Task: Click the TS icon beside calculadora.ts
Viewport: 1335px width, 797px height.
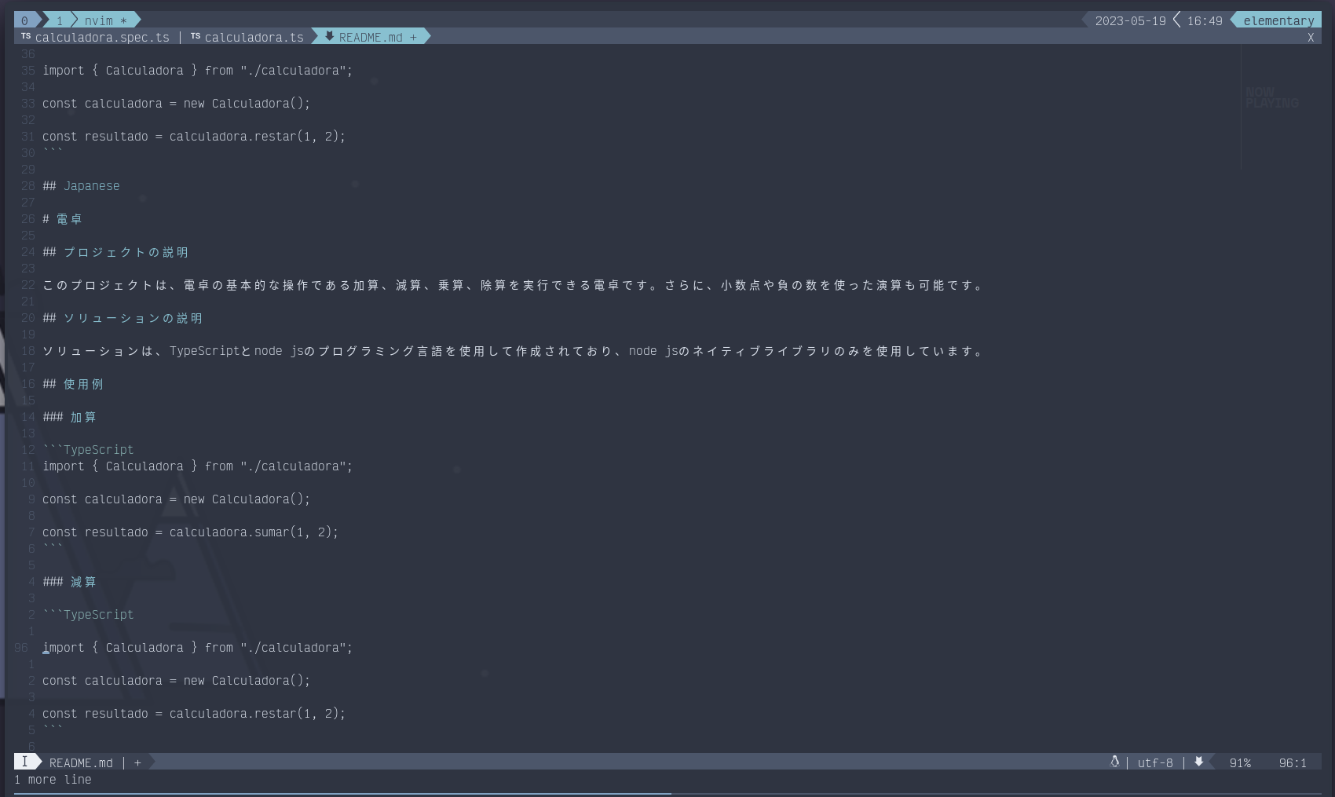Action: (196, 36)
